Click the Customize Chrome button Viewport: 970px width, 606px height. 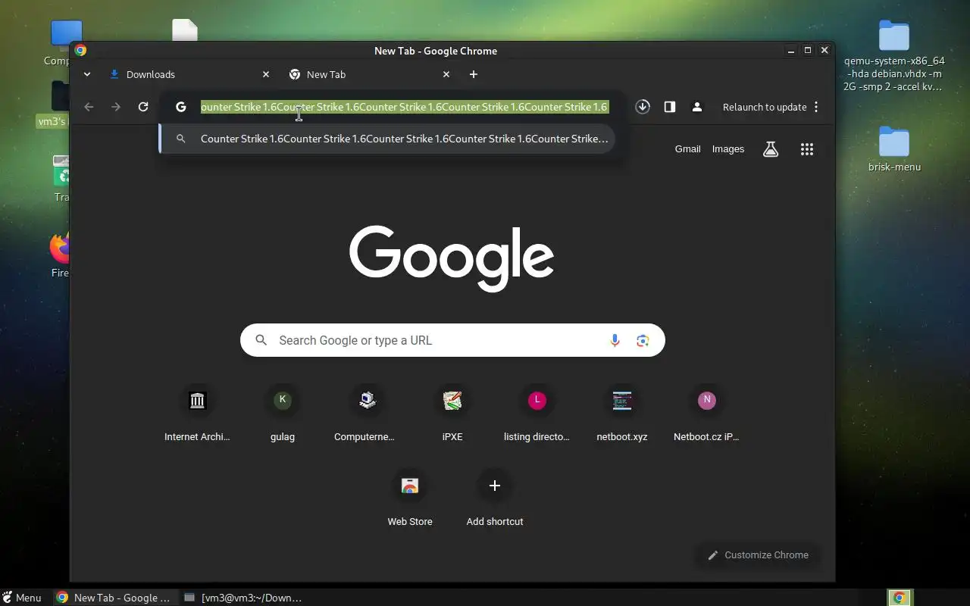(x=758, y=555)
